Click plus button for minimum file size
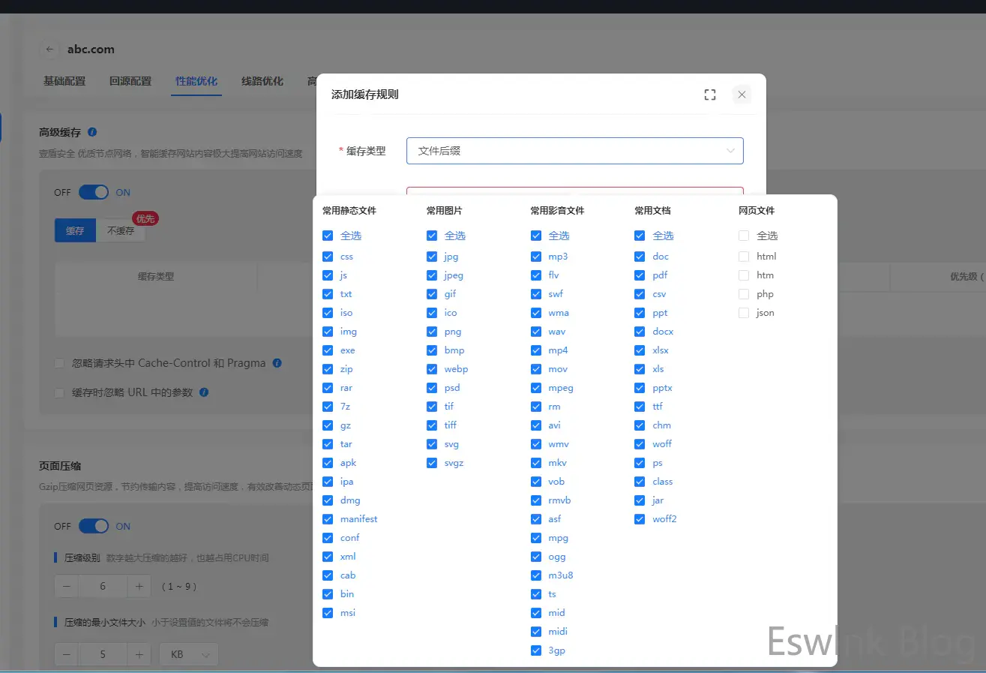The image size is (986, 673). click(x=139, y=655)
